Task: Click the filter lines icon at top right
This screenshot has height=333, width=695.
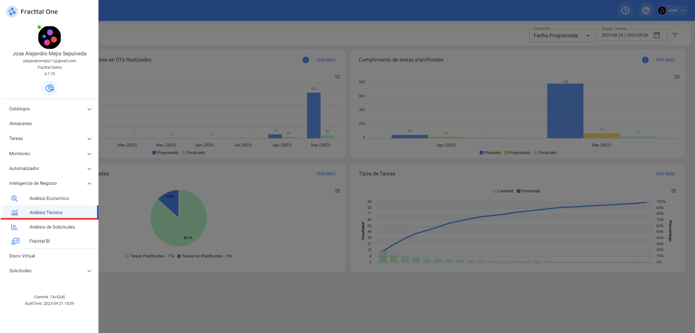Action: (x=675, y=35)
